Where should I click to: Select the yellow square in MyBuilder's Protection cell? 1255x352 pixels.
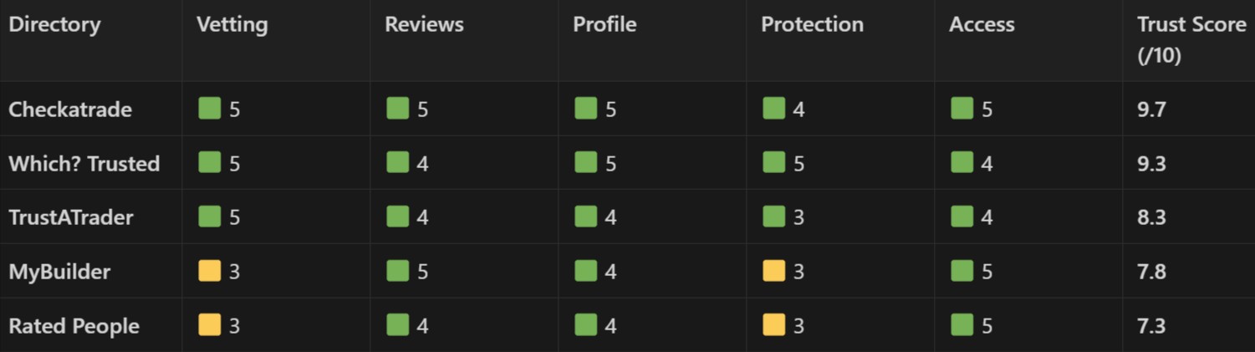pos(774,271)
